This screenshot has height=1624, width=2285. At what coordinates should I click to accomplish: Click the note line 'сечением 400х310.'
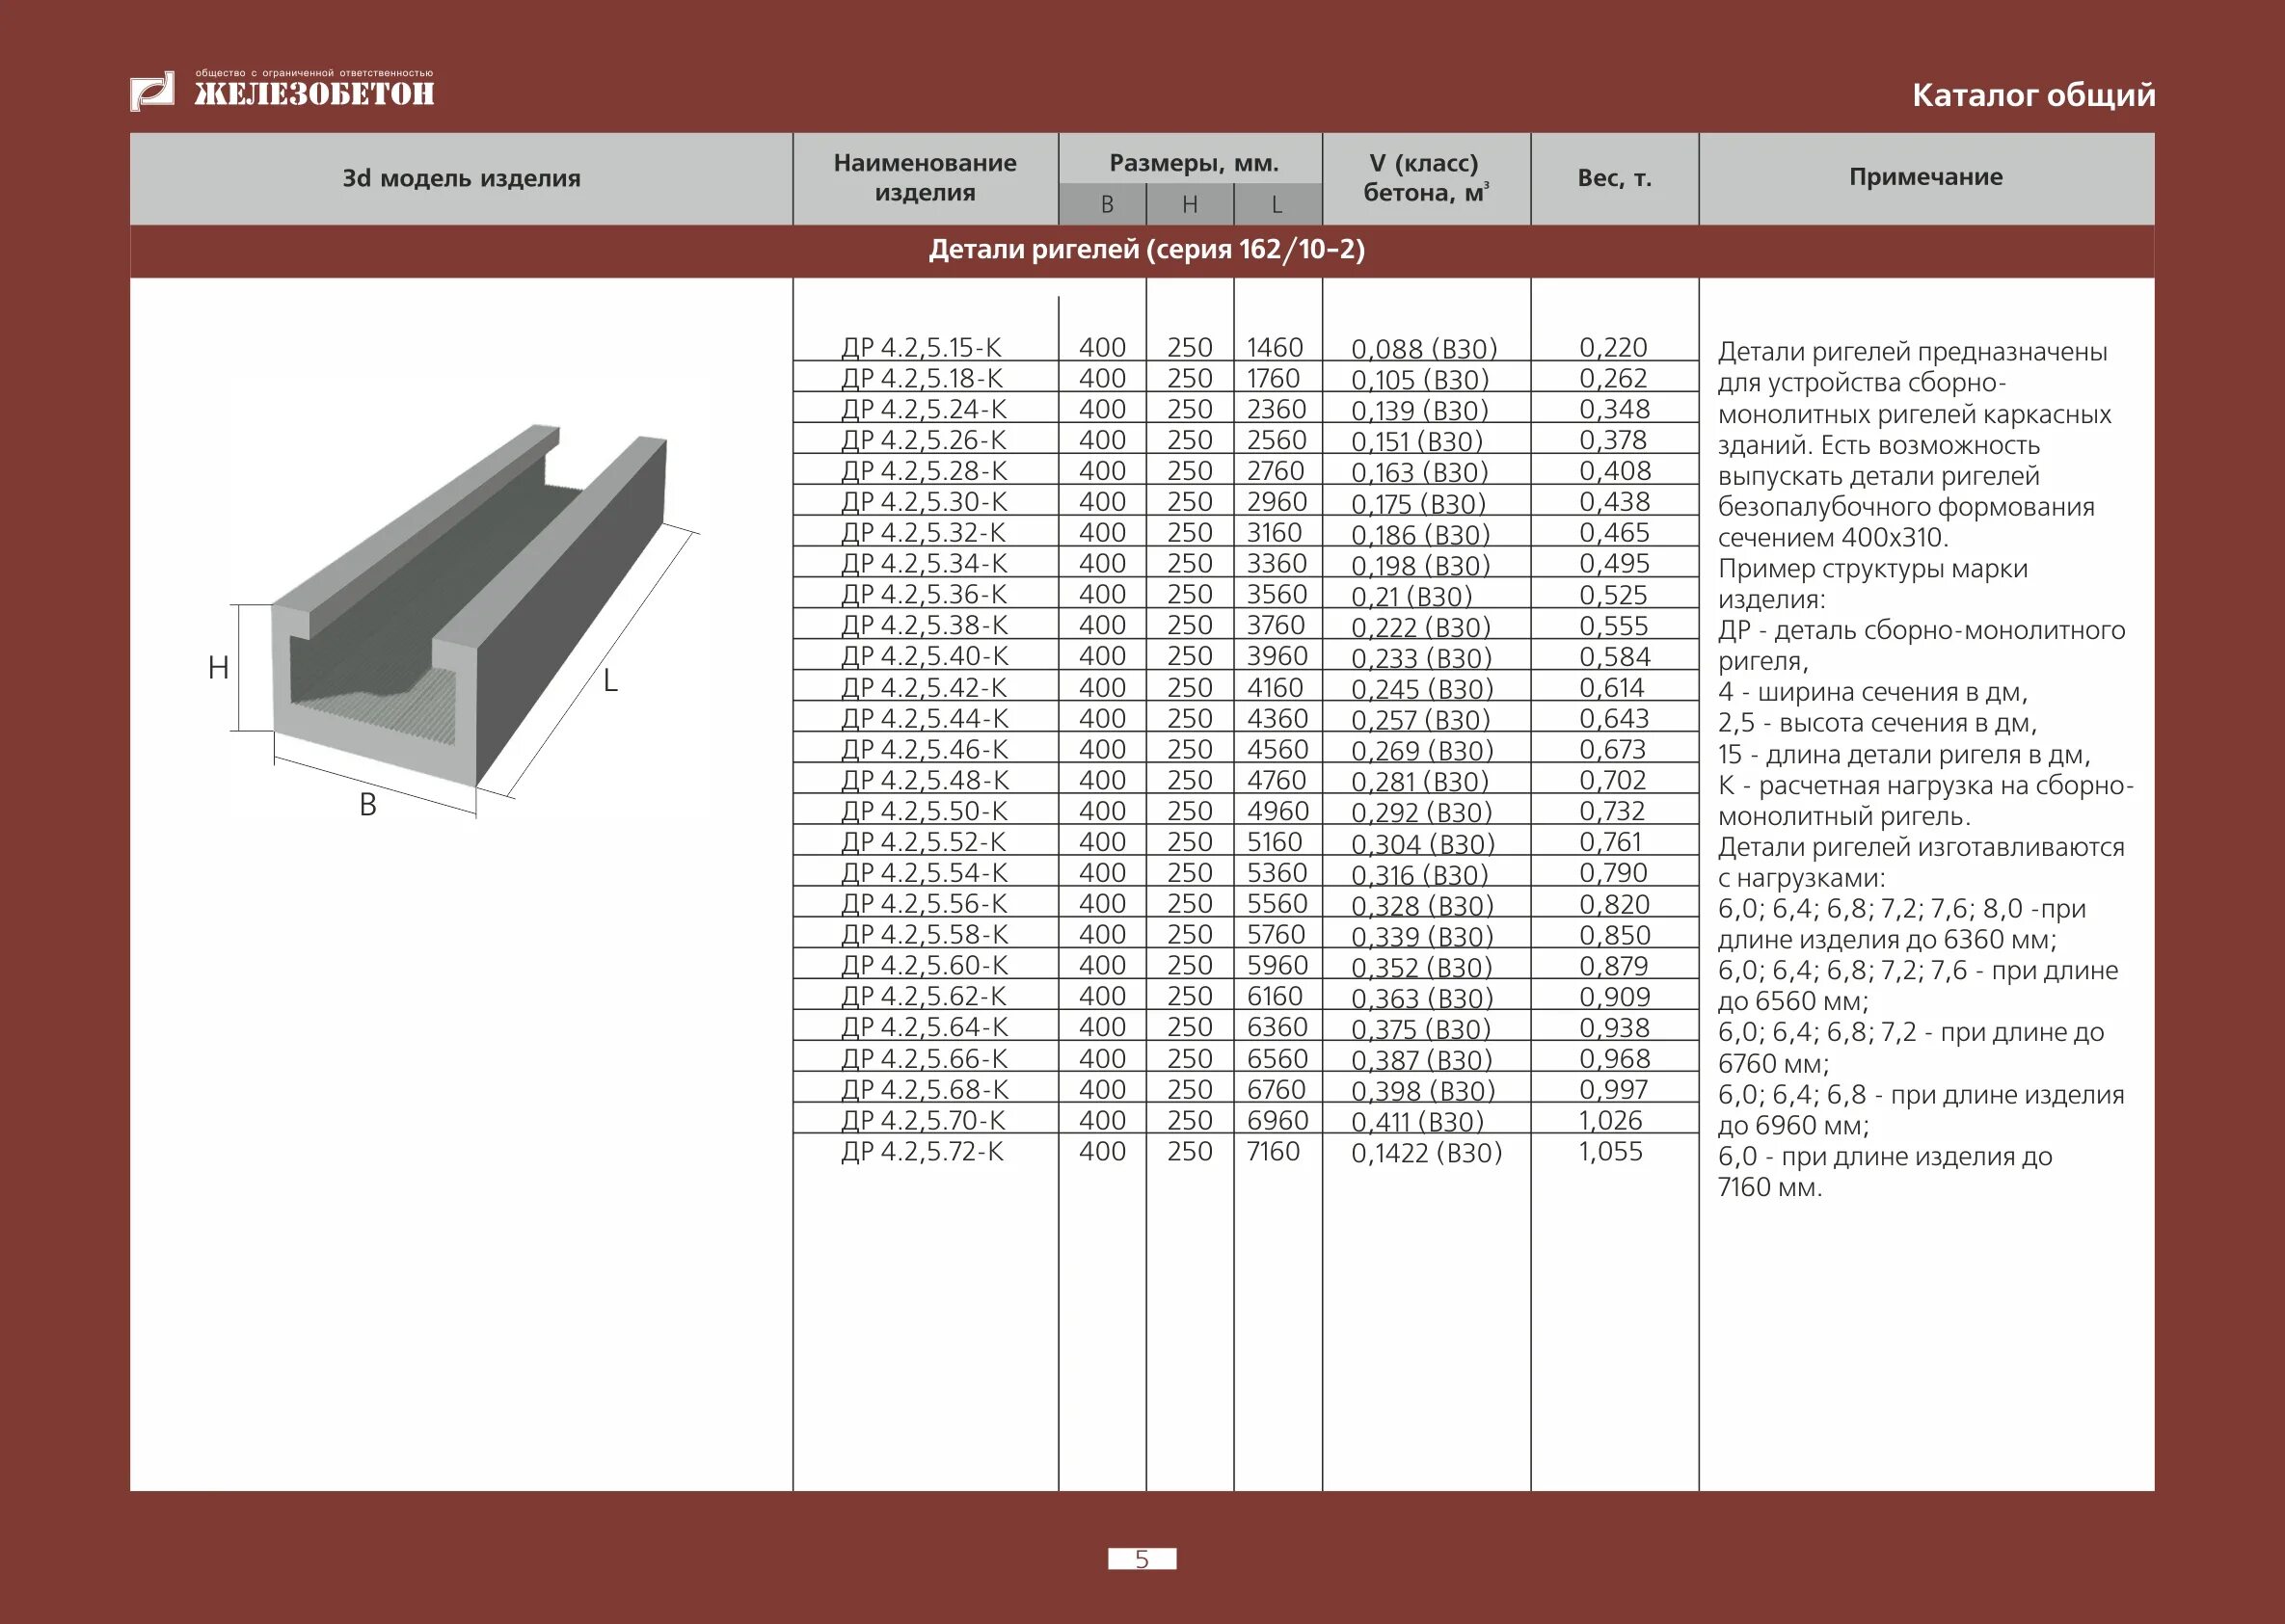point(1833,538)
